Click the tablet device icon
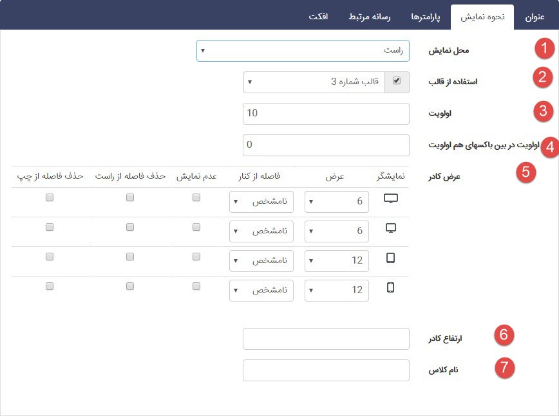 click(x=390, y=258)
